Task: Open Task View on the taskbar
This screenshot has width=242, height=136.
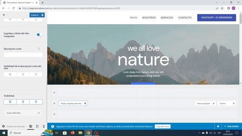Action: coord(57,133)
